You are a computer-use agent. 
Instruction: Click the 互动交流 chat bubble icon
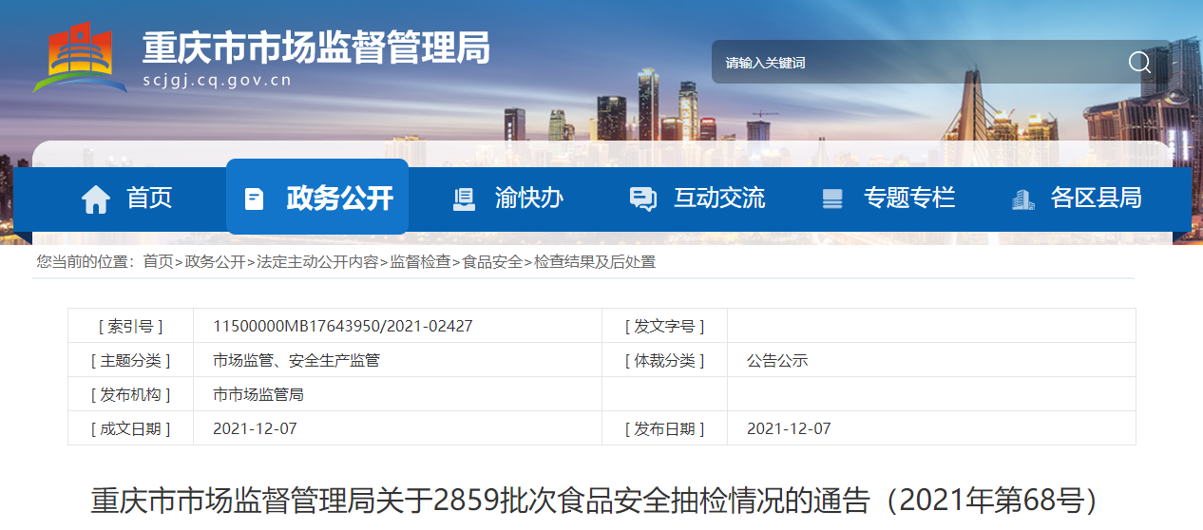(x=642, y=199)
